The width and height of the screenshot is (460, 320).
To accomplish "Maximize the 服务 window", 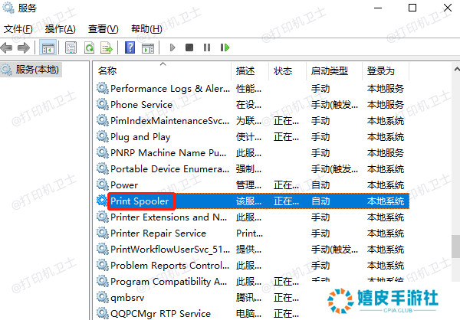I will coord(412,8).
